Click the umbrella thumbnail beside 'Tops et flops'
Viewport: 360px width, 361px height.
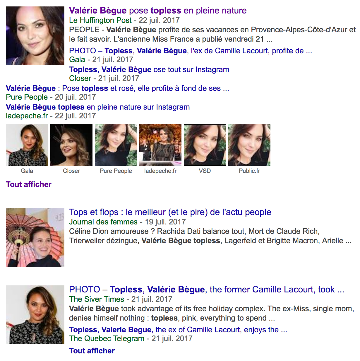point(35,237)
